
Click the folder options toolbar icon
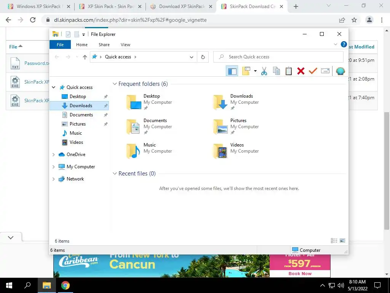click(x=246, y=71)
